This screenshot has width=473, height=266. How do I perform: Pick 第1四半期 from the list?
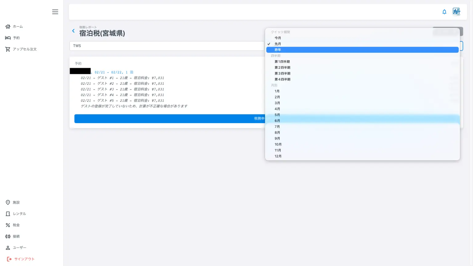tap(282, 62)
